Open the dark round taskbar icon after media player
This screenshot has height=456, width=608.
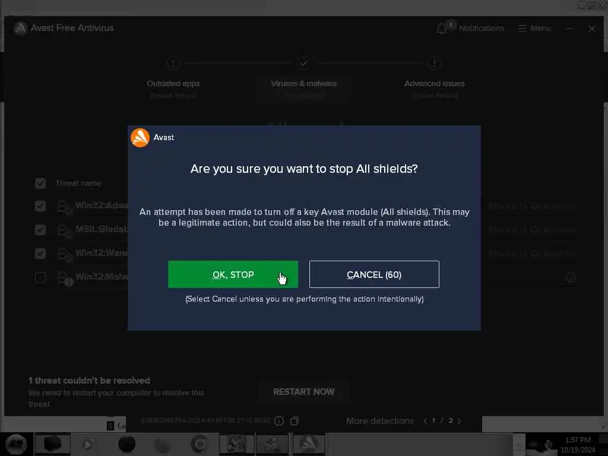[126, 444]
